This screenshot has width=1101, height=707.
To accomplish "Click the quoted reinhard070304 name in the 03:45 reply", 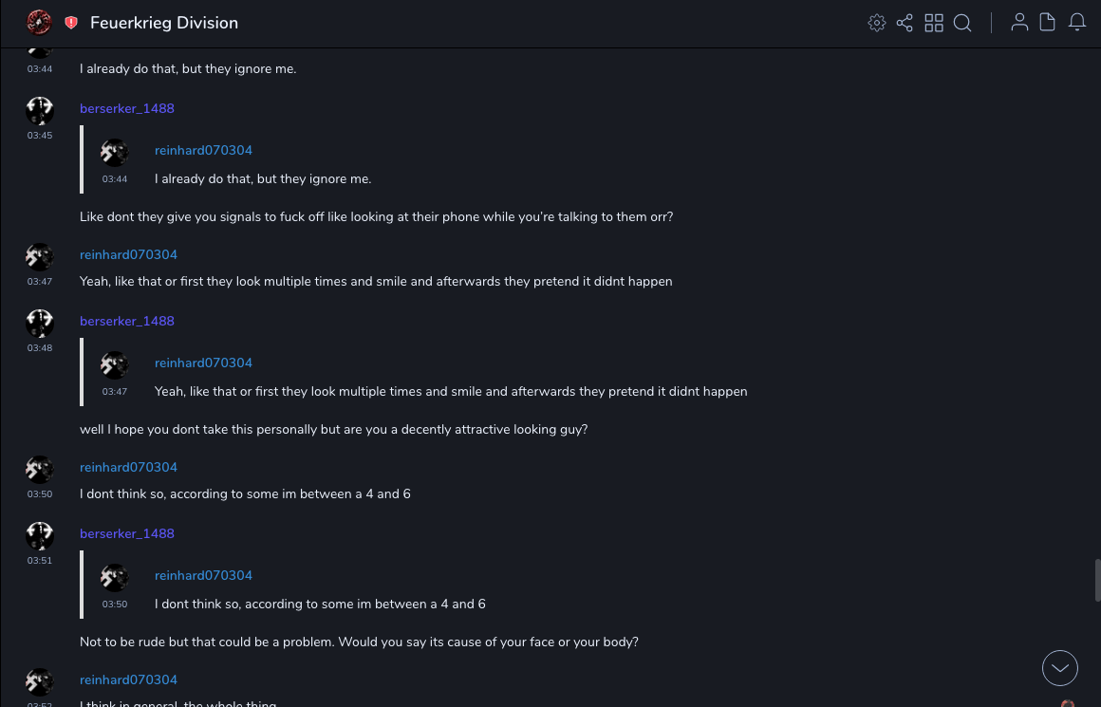I will pos(203,151).
